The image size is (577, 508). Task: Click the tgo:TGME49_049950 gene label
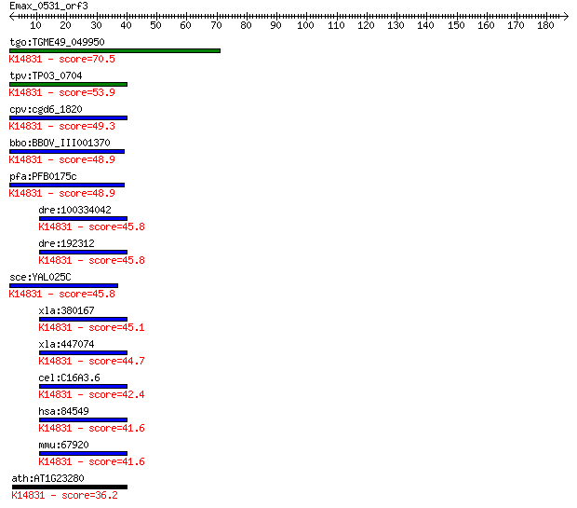57,42
